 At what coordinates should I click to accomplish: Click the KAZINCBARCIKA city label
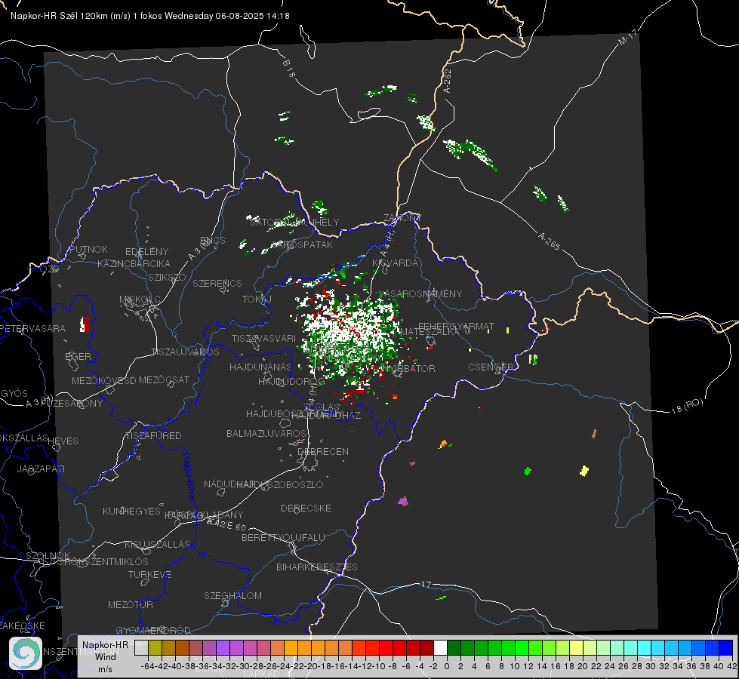134,263
